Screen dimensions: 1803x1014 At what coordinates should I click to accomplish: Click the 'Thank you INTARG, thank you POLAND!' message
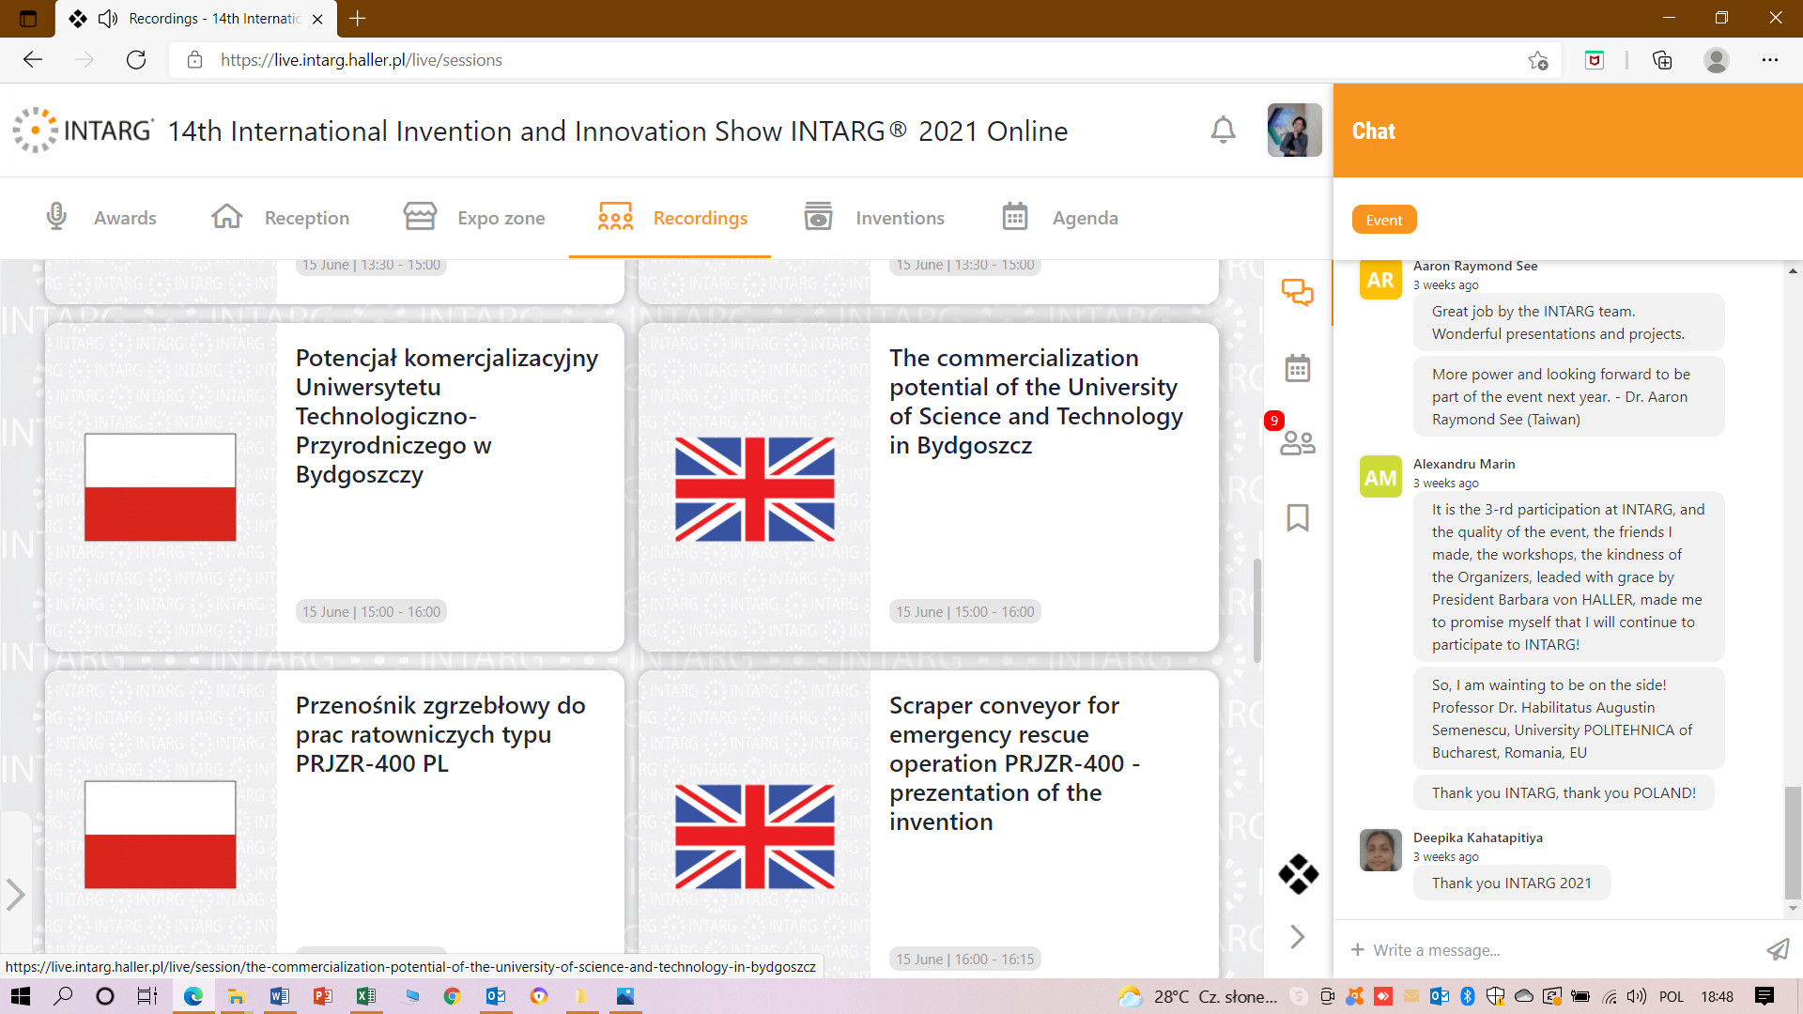point(1563,793)
